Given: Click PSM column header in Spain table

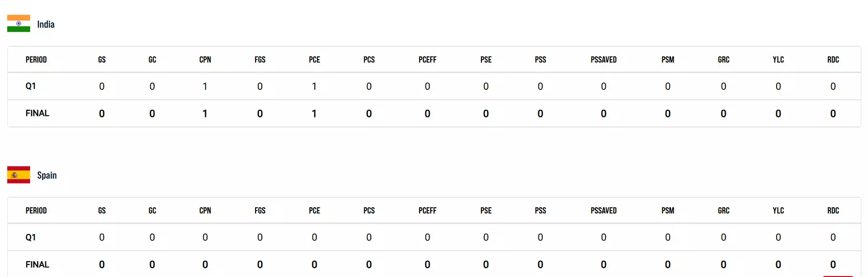Looking at the screenshot, I should click(x=668, y=211).
